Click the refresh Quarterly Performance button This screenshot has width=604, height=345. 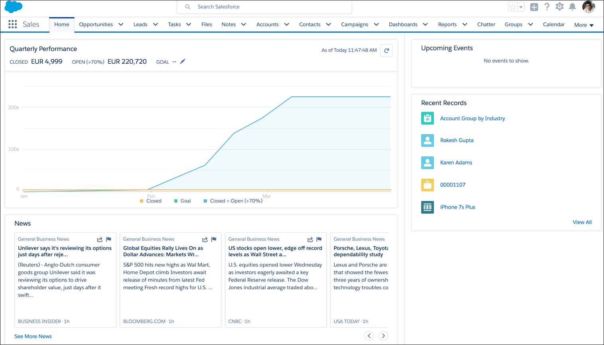(386, 51)
